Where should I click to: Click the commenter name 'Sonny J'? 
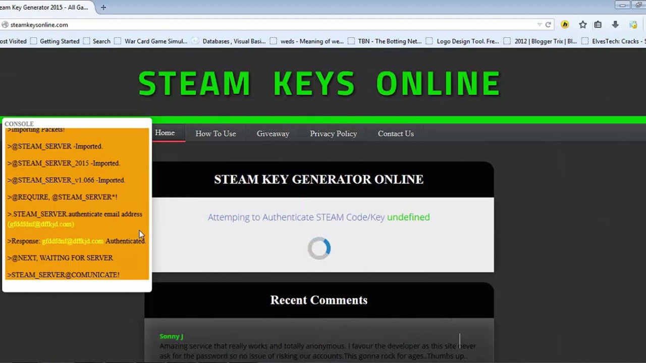point(171,336)
